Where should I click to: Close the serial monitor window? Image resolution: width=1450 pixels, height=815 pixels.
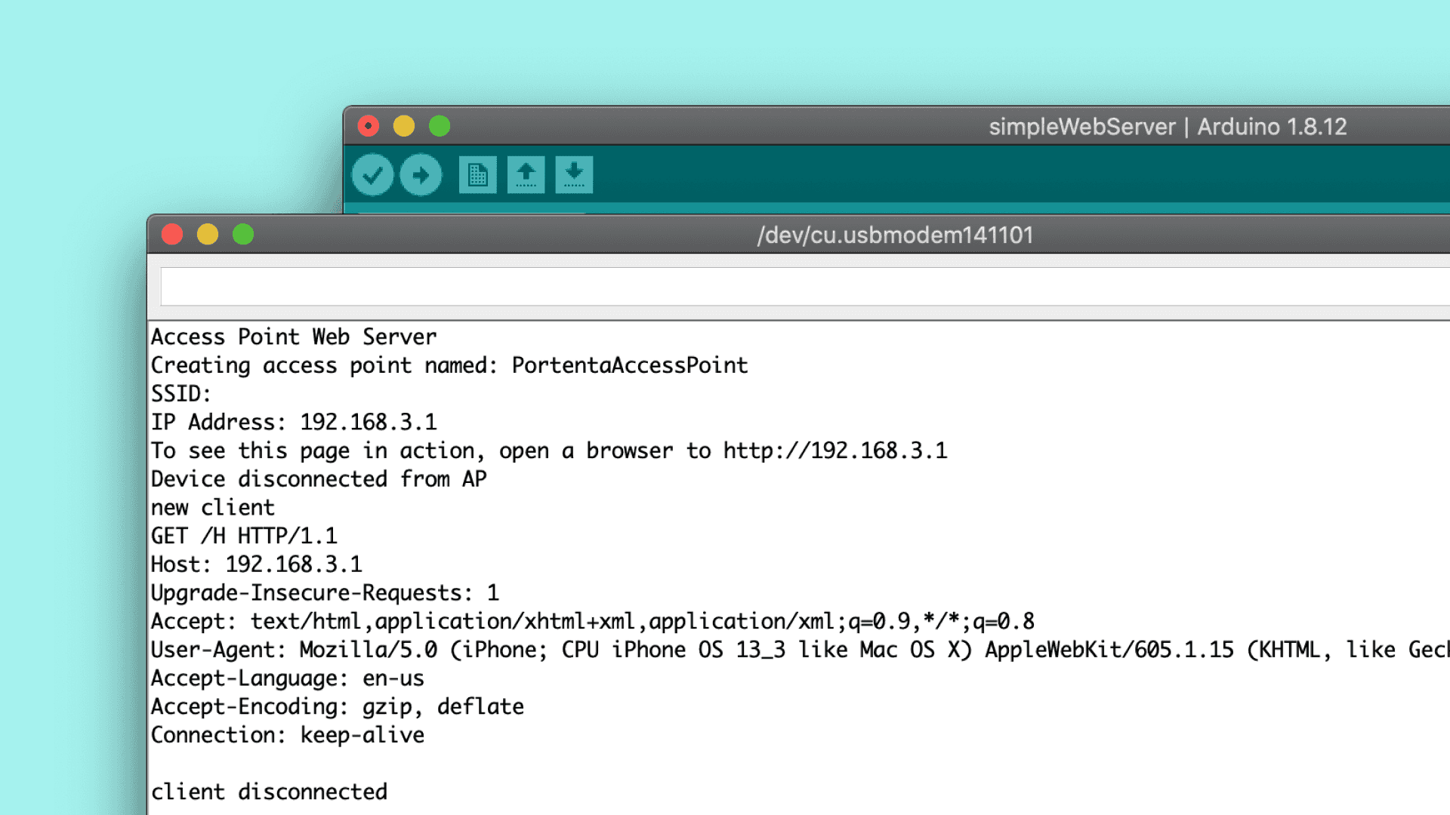coord(172,235)
